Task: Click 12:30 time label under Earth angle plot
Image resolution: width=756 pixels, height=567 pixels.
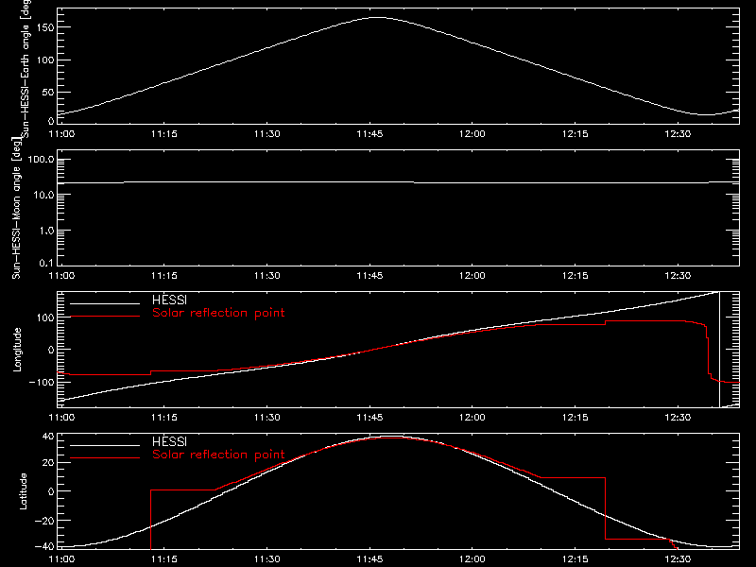Action: [x=678, y=133]
